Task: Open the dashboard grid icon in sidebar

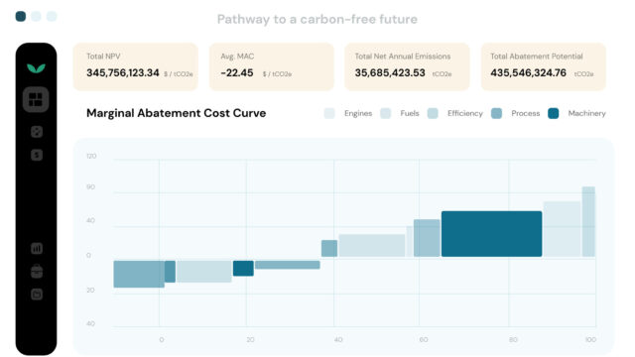Action: (36, 99)
